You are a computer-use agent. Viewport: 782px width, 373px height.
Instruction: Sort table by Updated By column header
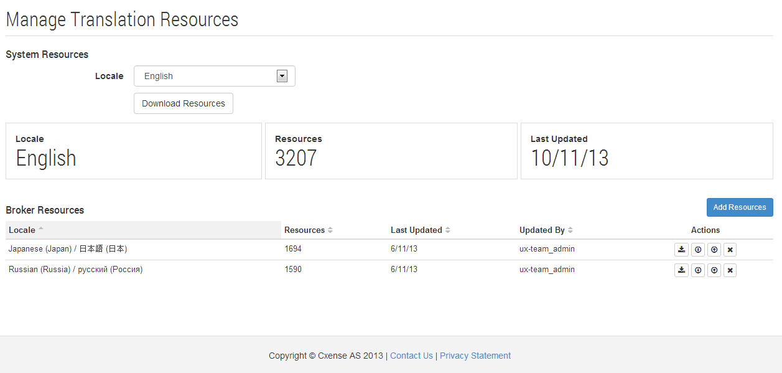[577, 230]
